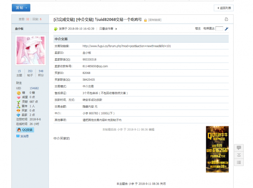Select the 隐藏内容 元 amount text
This screenshot has height=188, width=253.
coord(90,106)
